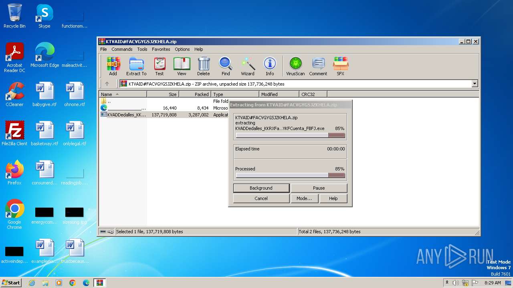
Task: Open the Firefox desktop shortcut
Action: tap(14, 173)
